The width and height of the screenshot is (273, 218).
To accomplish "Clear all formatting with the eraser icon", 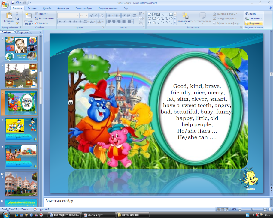I will (101, 16).
